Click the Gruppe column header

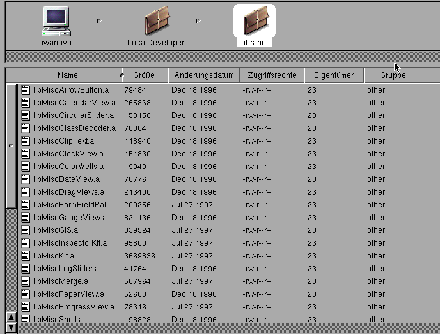pyautogui.click(x=392, y=75)
